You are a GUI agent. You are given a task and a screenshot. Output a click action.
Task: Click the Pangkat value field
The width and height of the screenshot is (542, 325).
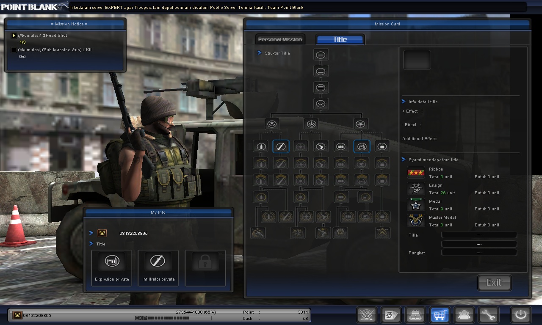479,253
